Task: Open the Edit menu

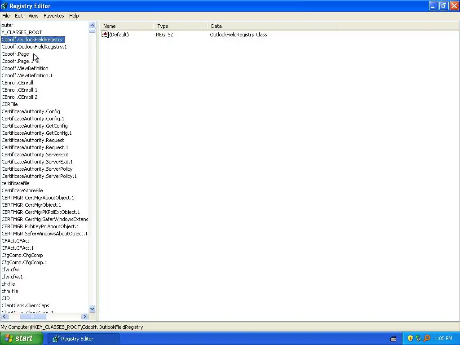Action: [x=19, y=16]
